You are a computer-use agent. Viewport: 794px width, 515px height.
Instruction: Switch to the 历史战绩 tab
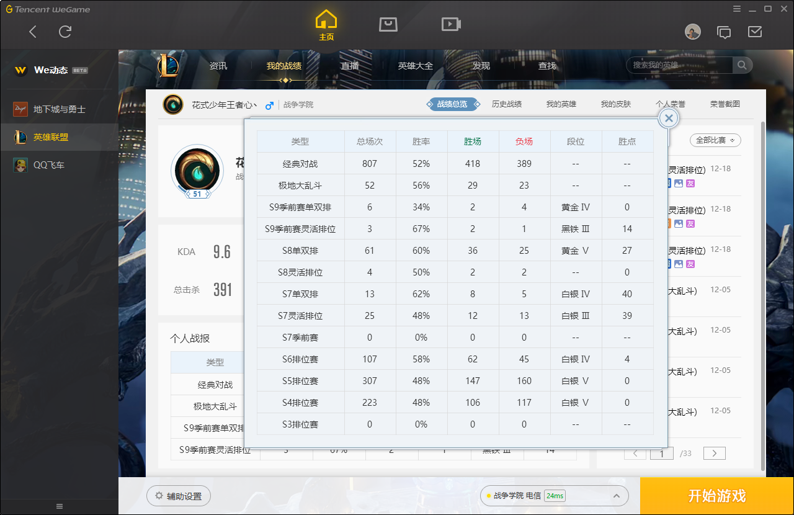(506, 104)
